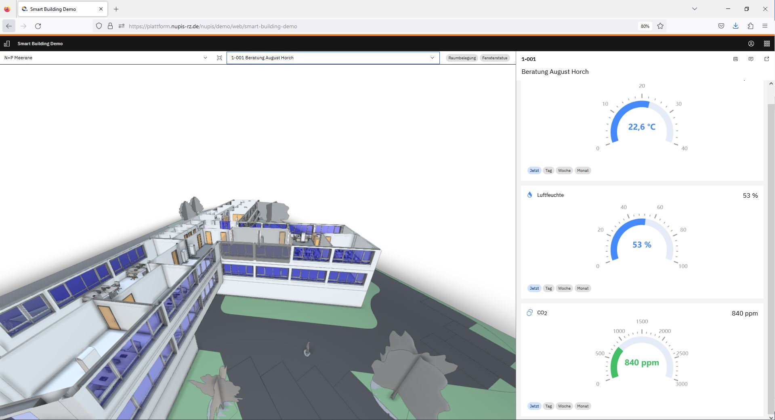Select Jetzt for the temperature gauge
The width and height of the screenshot is (775, 420).
[534, 170]
